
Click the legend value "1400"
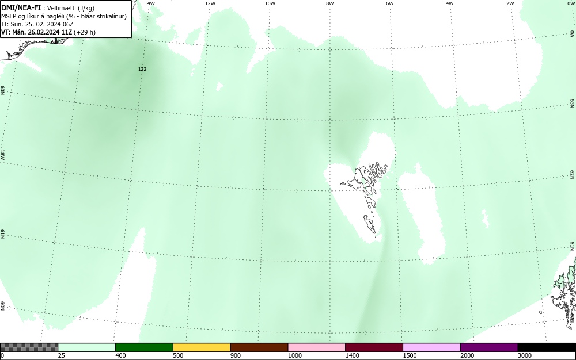353,355
